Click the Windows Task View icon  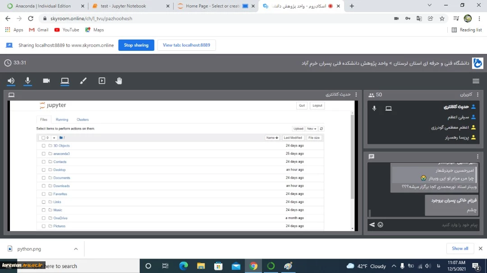point(165,266)
